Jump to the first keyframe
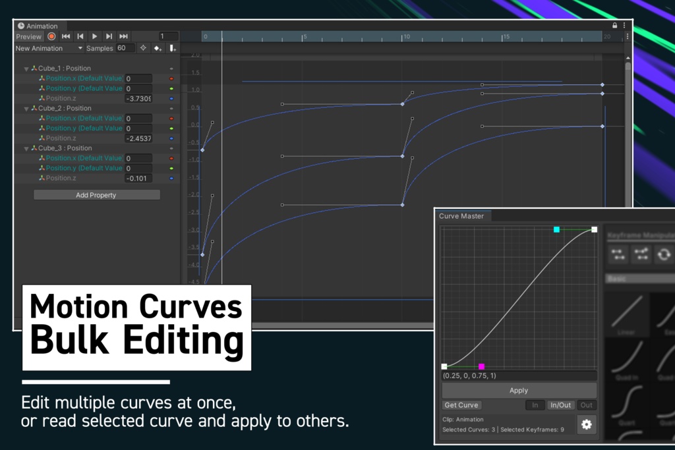 click(x=66, y=36)
